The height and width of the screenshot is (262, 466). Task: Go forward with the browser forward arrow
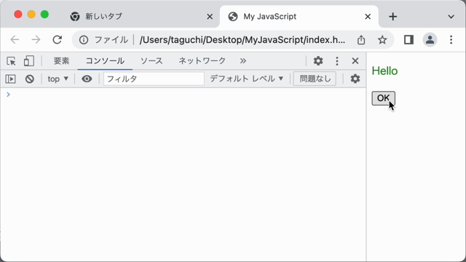(36, 39)
